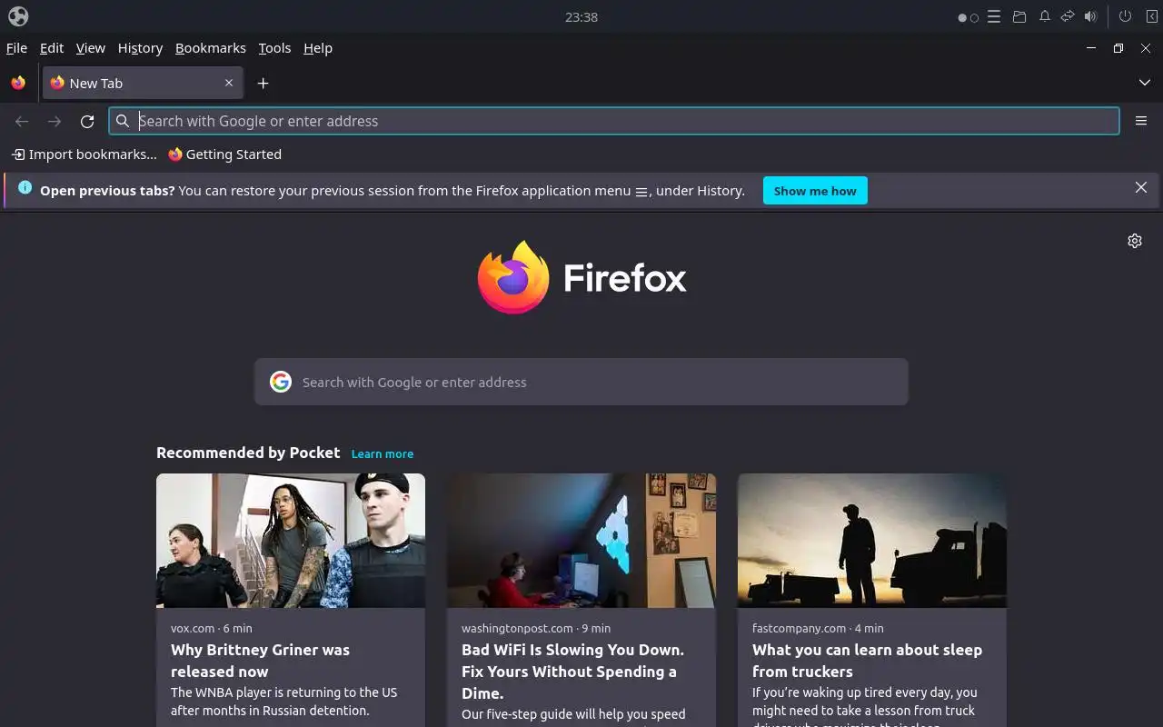Image resolution: width=1163 pixels, height=727 pixels.
Task: Open the Tools menu
Action: coord(274,48)
